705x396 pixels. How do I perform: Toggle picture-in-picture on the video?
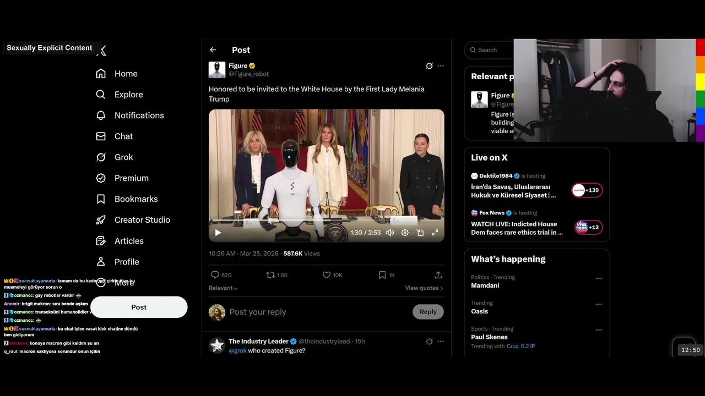tap(420, 233)
